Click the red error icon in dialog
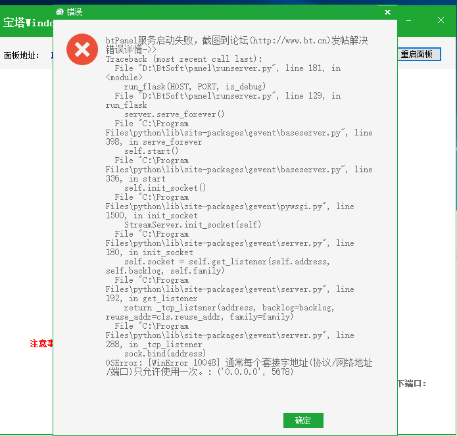Image resolution: width=457 pixels, height=436 pixels. click(82, 49)
